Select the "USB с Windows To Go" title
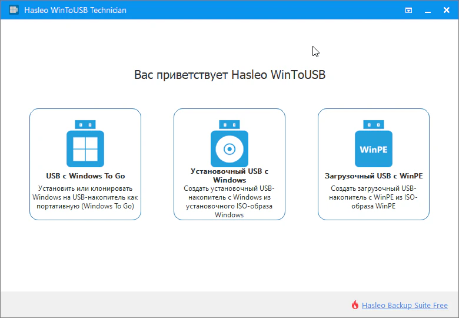 [x=85, y=175]
